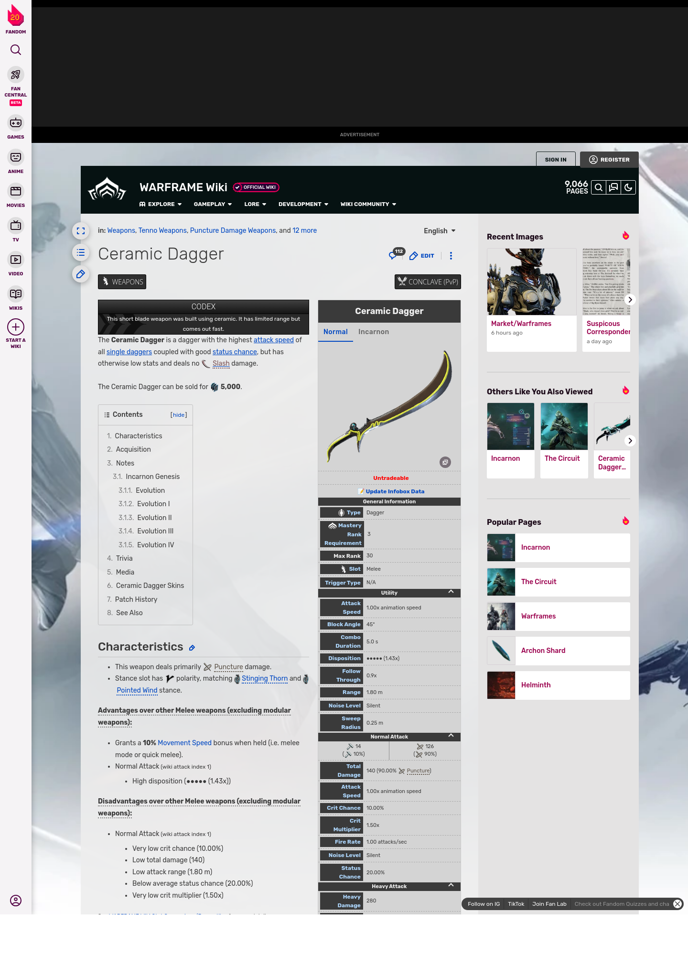Viewport: 688px width, 956px height.
Task: Click TikTok in the bottom bar
Action: coord(516,904)
